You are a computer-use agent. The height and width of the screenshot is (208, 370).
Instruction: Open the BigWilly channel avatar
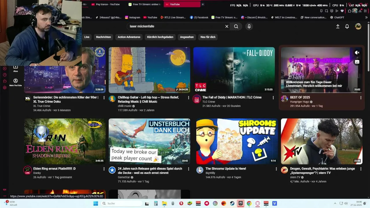200,170
